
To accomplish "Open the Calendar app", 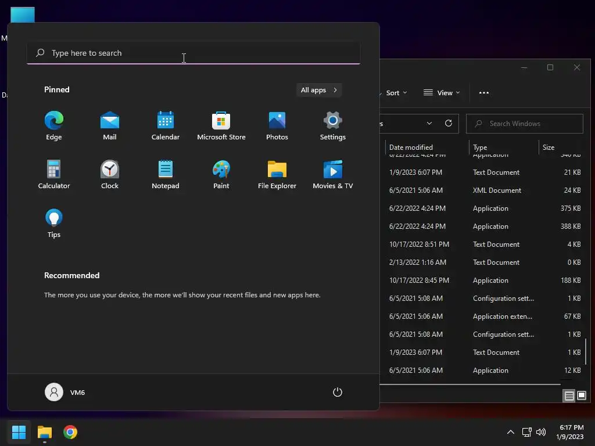I will [x=166, y=126].
